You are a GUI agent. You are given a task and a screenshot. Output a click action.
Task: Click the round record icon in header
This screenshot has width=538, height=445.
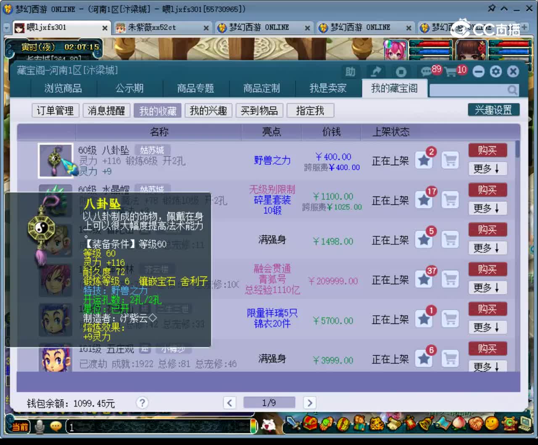tap(401, 72)
